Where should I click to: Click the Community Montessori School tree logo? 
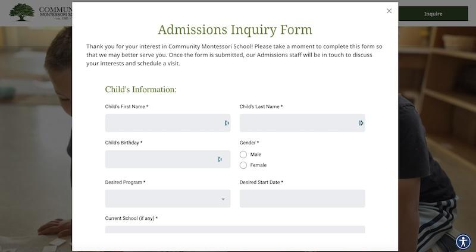(22, 12)
